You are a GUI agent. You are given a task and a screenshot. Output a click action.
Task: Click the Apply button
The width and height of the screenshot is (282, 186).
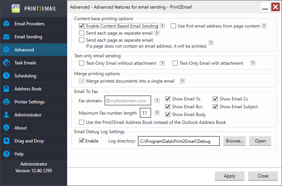(x=230, y=176)
